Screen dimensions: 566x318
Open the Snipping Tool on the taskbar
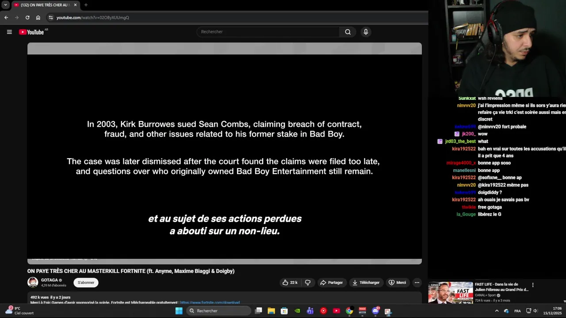pos(388,311)
